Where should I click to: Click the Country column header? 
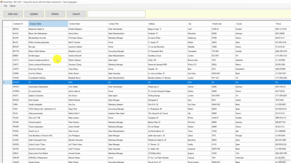tap(255, 24)
